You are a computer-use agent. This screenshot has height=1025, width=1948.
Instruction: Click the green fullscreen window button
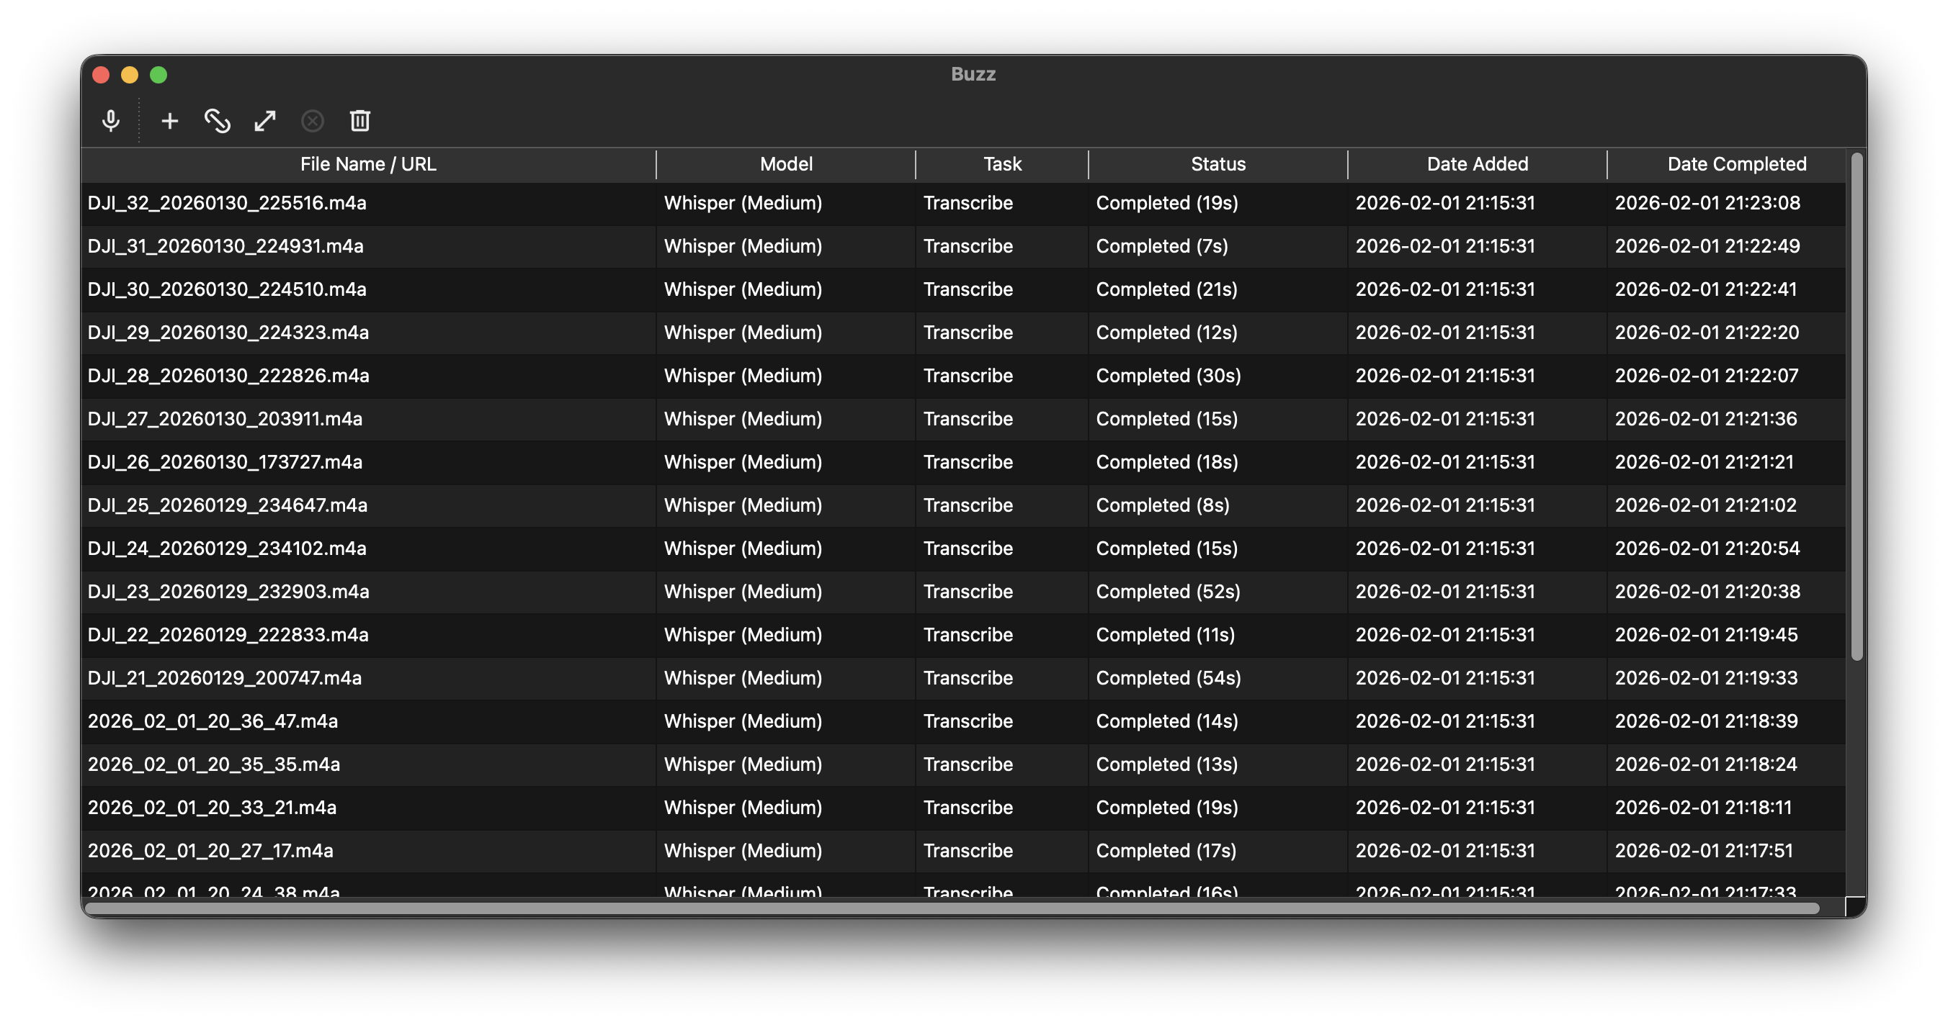(x=158, y=75)
